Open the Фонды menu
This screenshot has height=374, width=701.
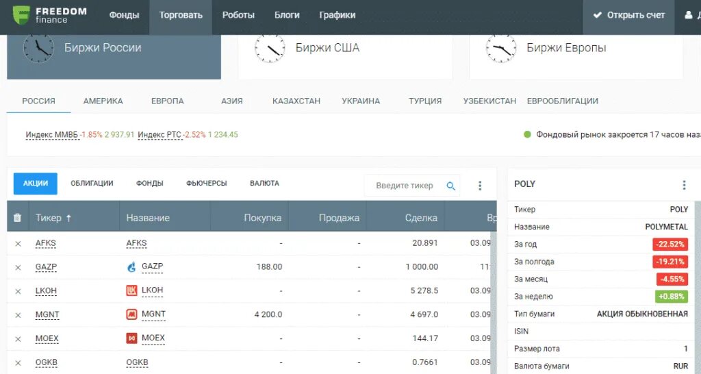tap(125, 15)
